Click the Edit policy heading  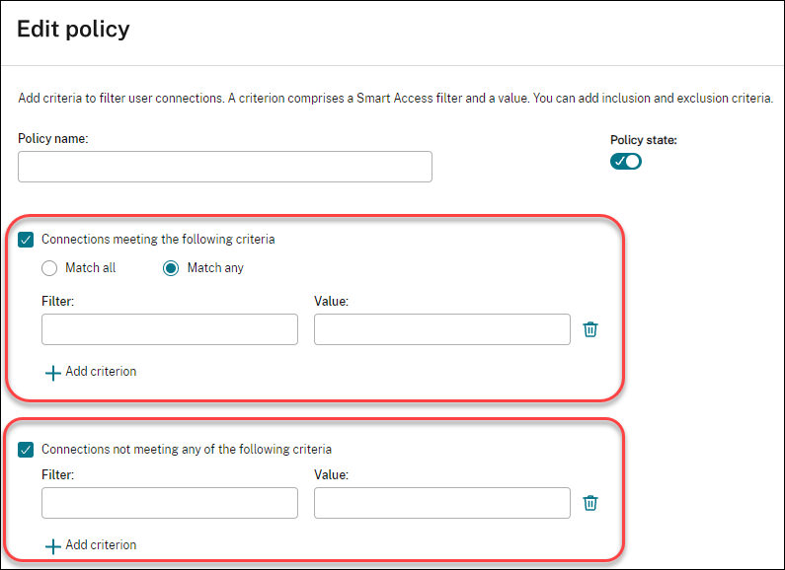[x=73, y=30]
